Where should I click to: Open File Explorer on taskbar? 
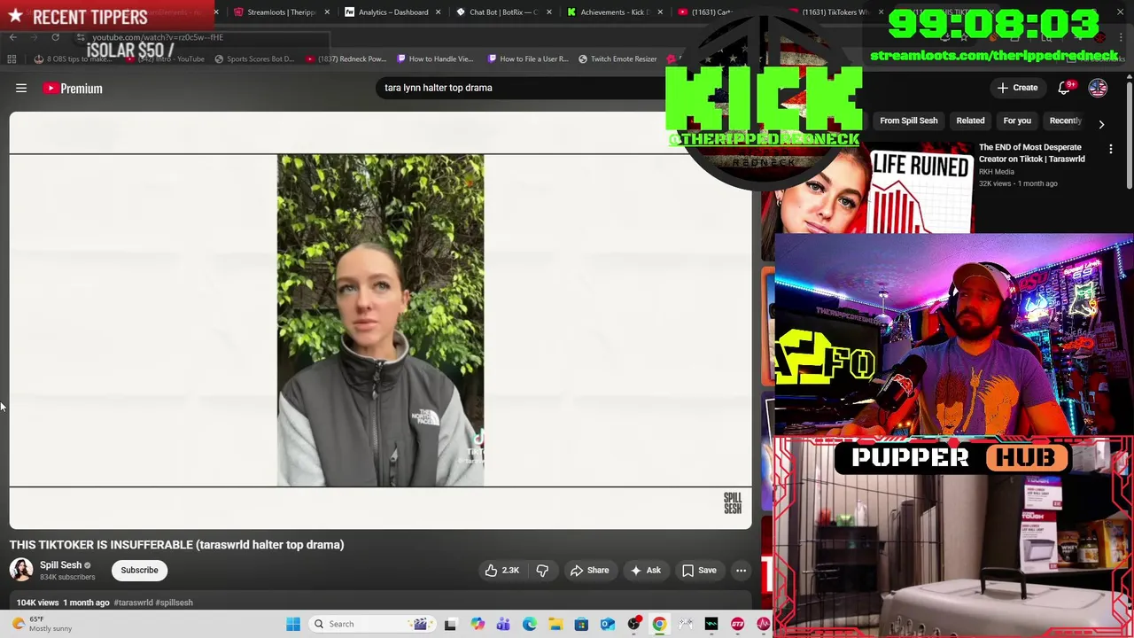tap(555, 624)
